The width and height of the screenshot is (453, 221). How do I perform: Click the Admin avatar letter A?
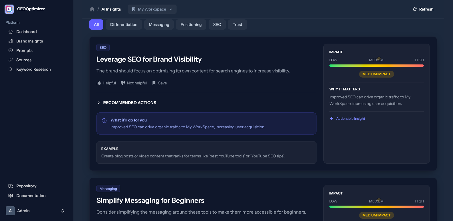tap(10, 211)
